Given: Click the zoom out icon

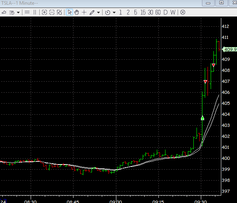Looking at the screenshot, I should click(52, 12).
